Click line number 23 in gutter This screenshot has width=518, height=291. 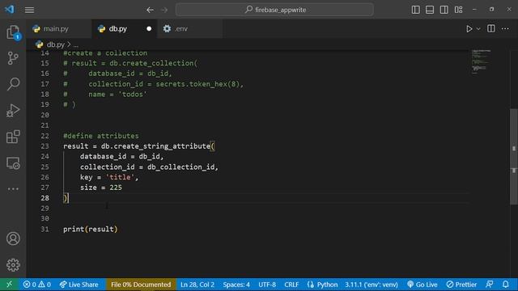[x=45, y=145]
